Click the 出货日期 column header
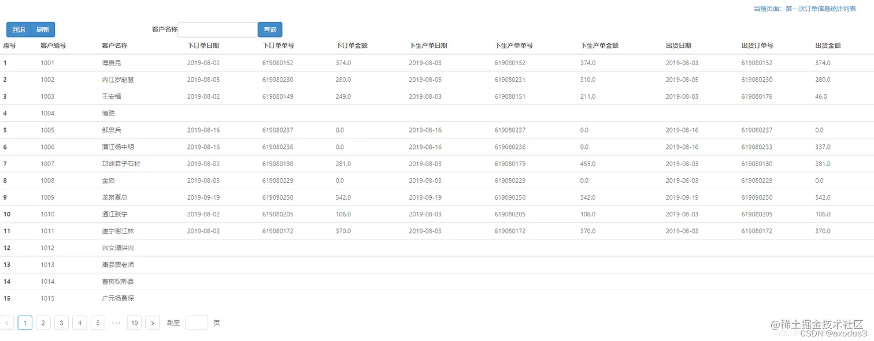The height and width of the screenshot is (341, 874). coord(679,46)
